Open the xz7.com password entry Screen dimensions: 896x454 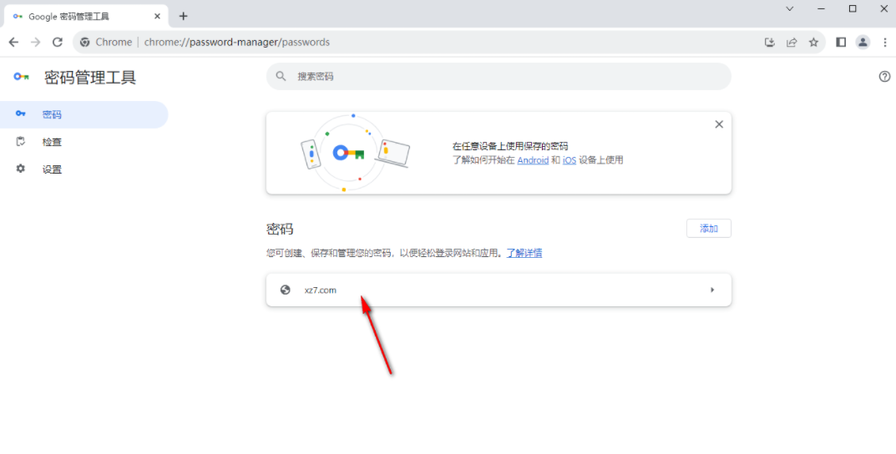pos(499,290)
